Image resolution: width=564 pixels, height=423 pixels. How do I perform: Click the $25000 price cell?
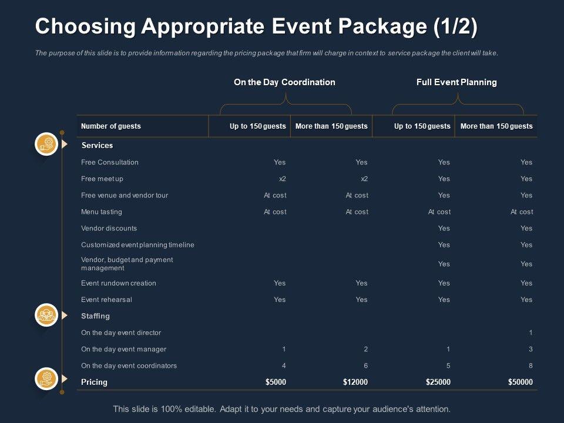click(x=438, y=382)
